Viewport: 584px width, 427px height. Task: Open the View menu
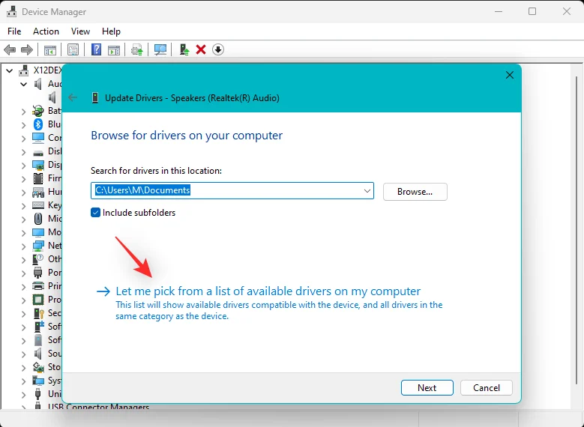[80, 31]
